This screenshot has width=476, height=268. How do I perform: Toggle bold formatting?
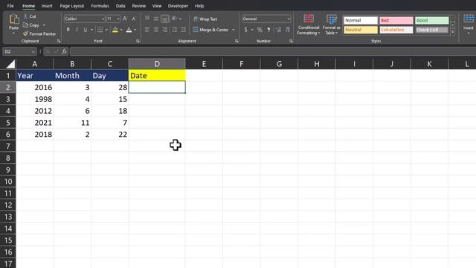click(68, 30)
